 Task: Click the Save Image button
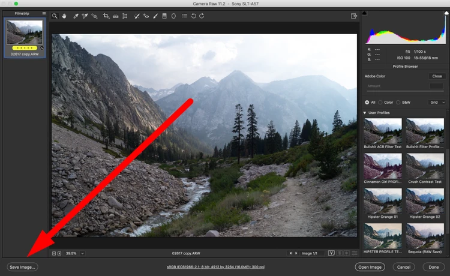tap(22, 267)
